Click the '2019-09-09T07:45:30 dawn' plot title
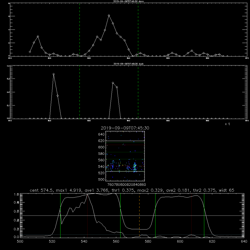250x250 pixels. 128,1
